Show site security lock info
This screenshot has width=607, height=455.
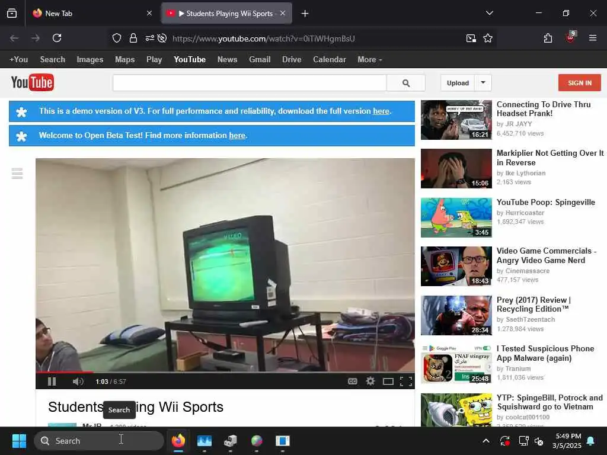(133, 38)
